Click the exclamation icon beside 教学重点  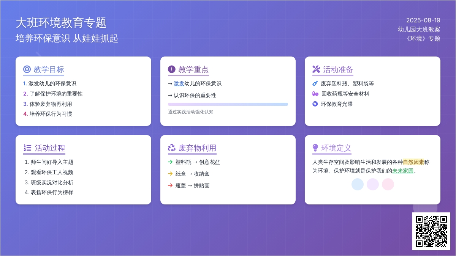coord(171,69)
